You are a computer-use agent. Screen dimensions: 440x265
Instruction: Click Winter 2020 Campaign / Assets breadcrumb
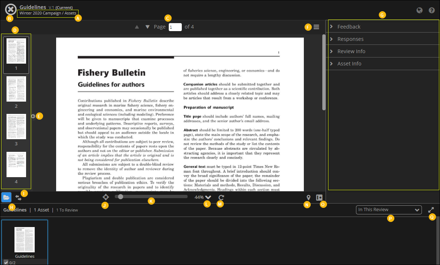tap(48, 13)
